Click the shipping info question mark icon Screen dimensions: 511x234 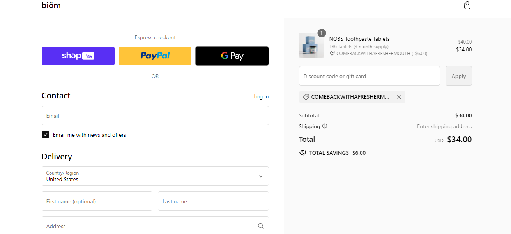click(x=325, y=126)
